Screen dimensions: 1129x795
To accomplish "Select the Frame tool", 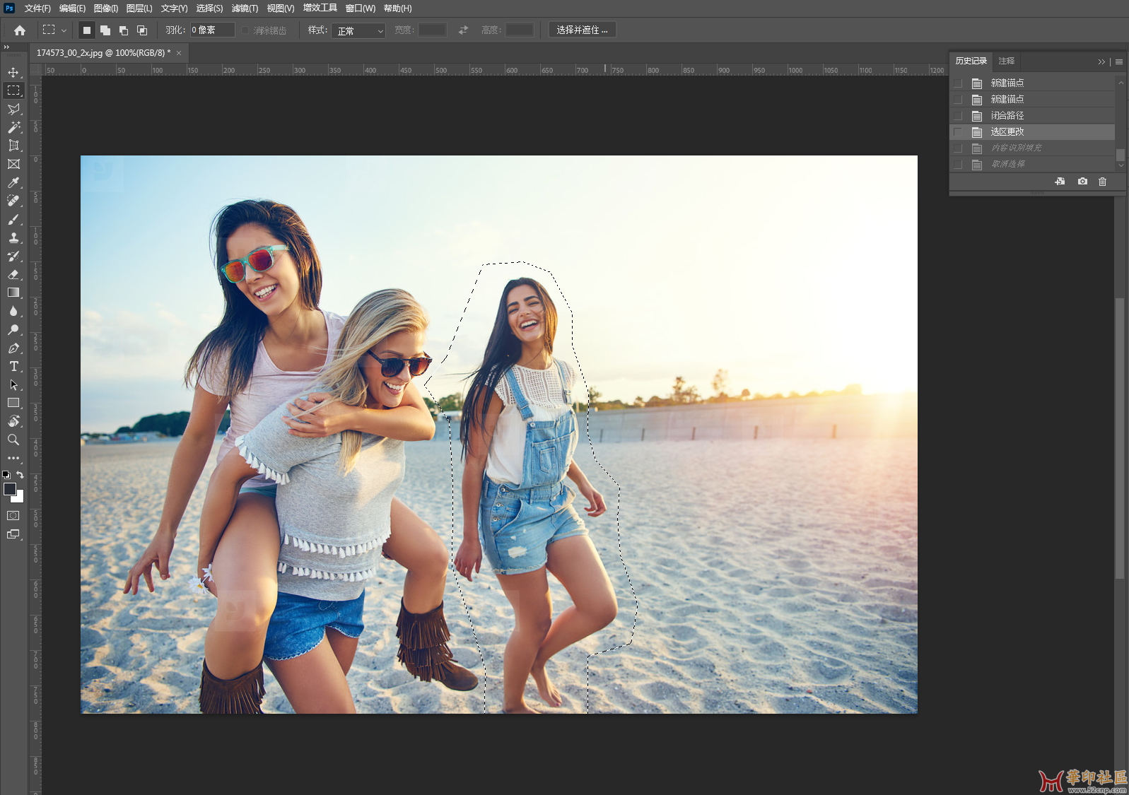I will (13, 164).
